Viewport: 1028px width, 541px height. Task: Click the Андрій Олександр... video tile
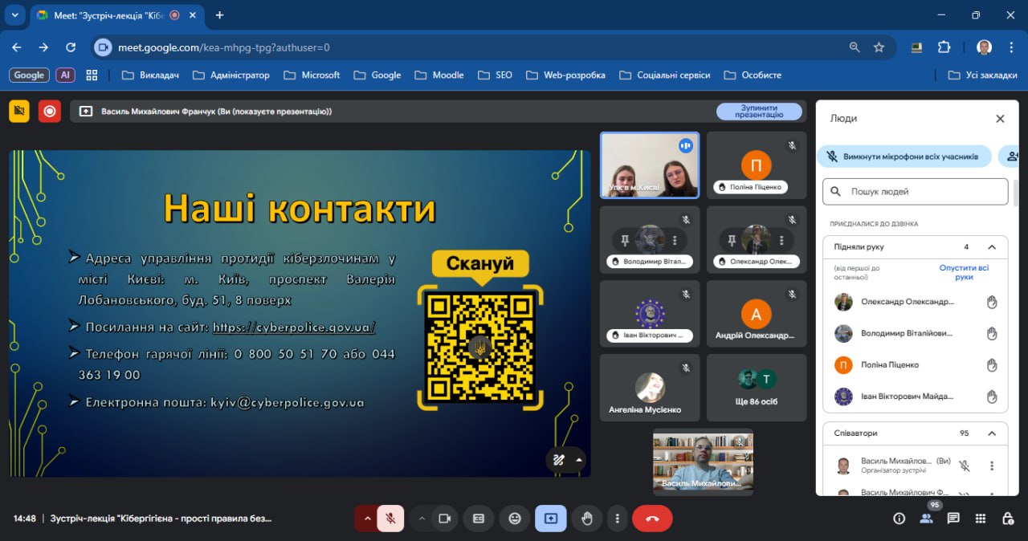click(x=757, y=314)
